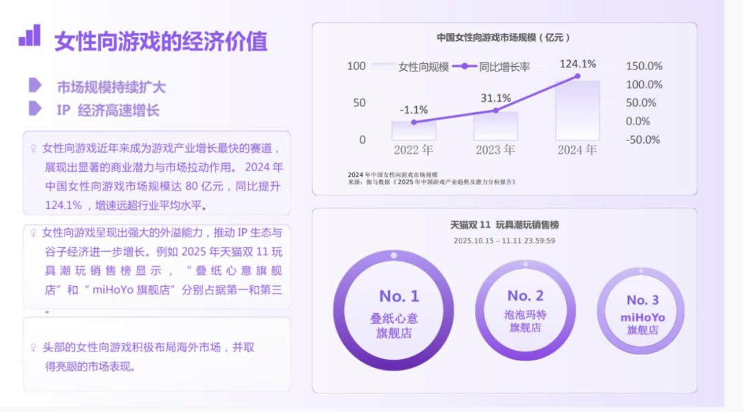Viewport: 743px width, 412px height.
Task: Click the circle marker above the No. 1 badge
Action: point(394,254)
